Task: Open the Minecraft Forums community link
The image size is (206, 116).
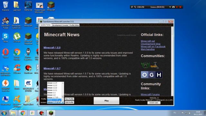Action: point(150,94)
